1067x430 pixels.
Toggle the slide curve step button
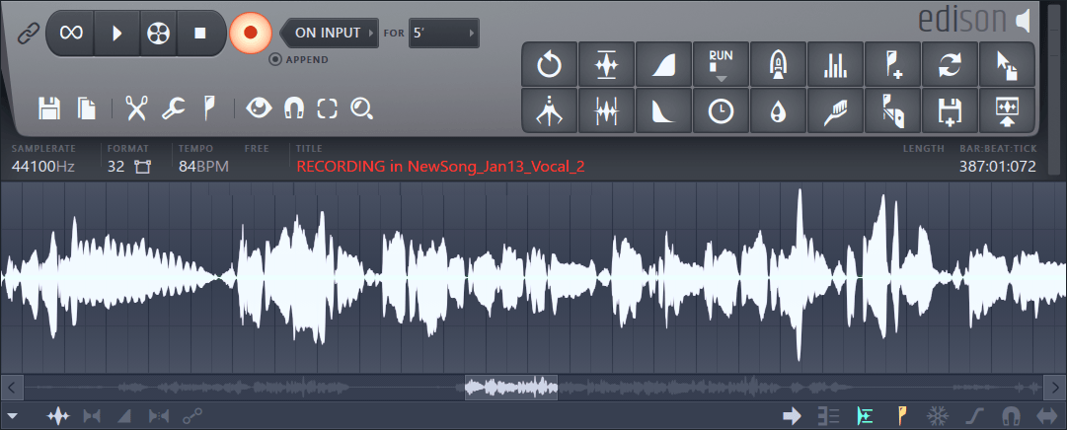pyautogui.click(x=975, y=416)
